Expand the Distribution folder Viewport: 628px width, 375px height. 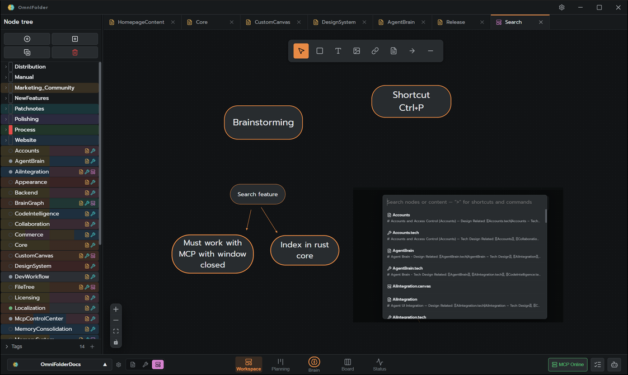[6, 67]
